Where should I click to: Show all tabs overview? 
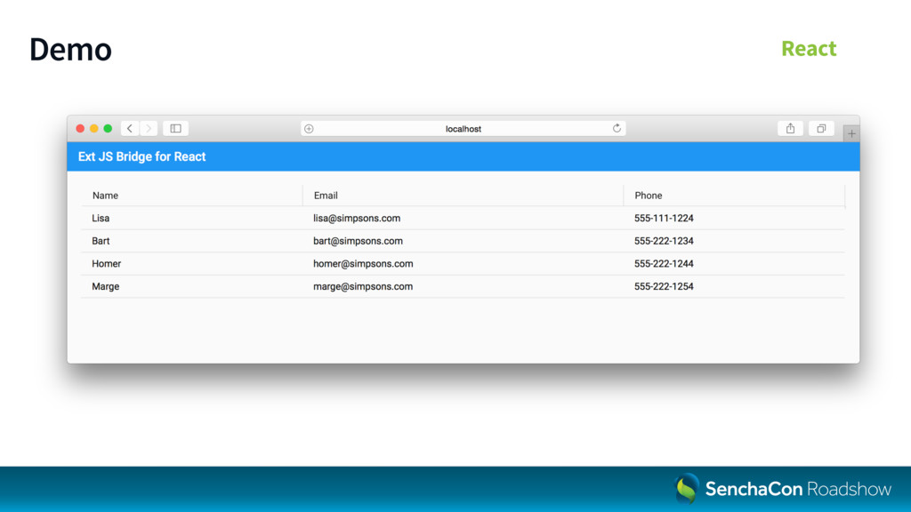(x=821, y=128)
